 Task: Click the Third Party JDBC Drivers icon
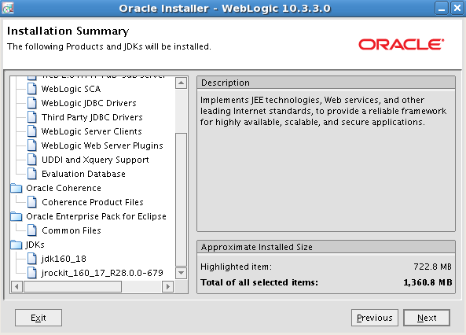pos(32,117)
